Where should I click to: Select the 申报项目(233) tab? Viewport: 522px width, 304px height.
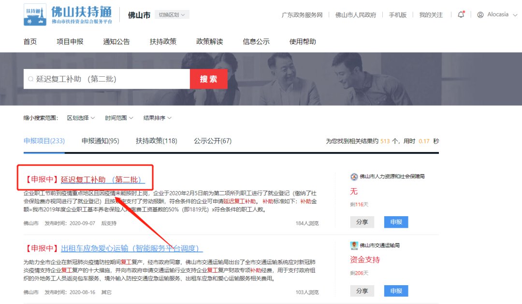pos(44,141)
